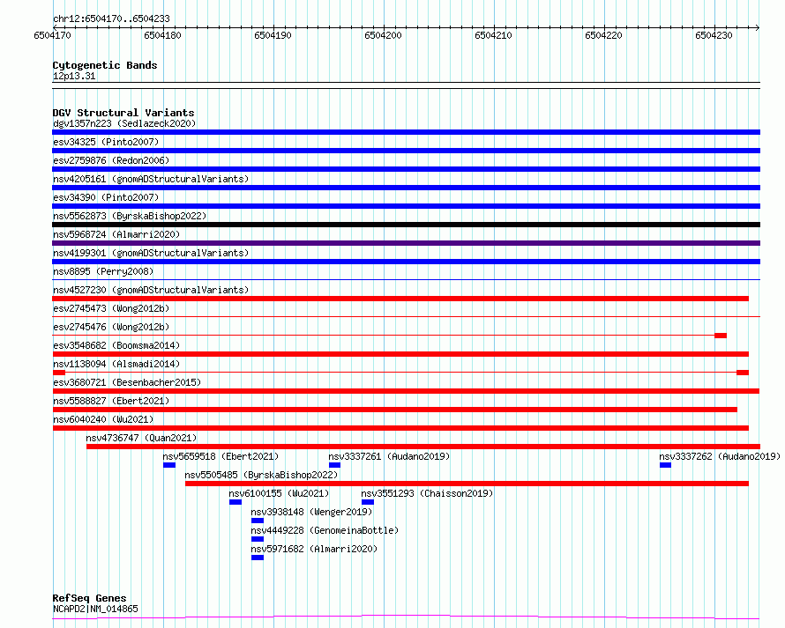Click ruler position 6504180
The width and height of the screenshot is (785, 628).
point(162,35)
